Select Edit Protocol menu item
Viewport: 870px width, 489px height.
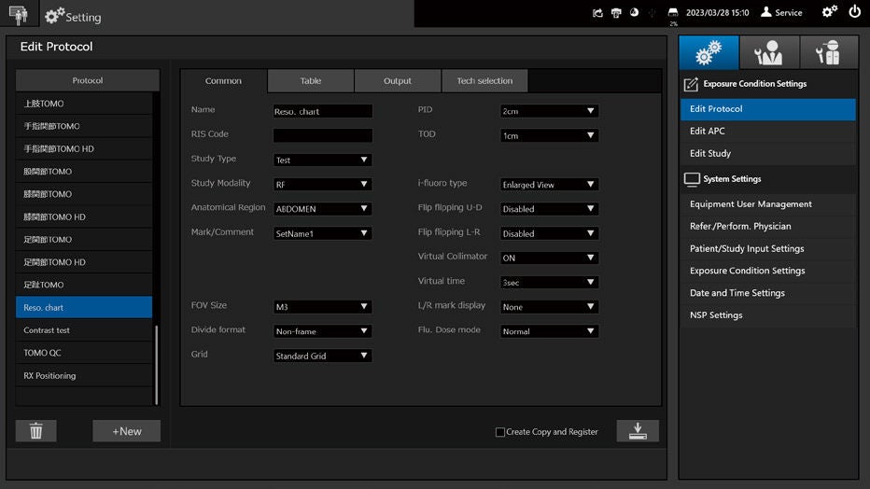[768, 109]
